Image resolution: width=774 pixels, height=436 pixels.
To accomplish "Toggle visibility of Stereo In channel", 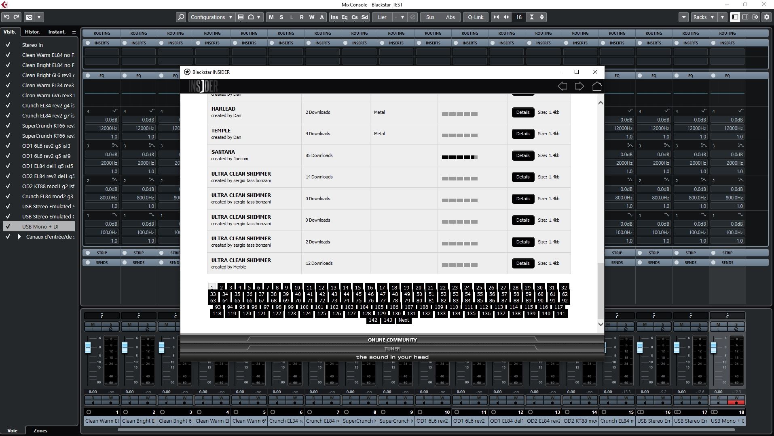I will click(x=8, y=45).
